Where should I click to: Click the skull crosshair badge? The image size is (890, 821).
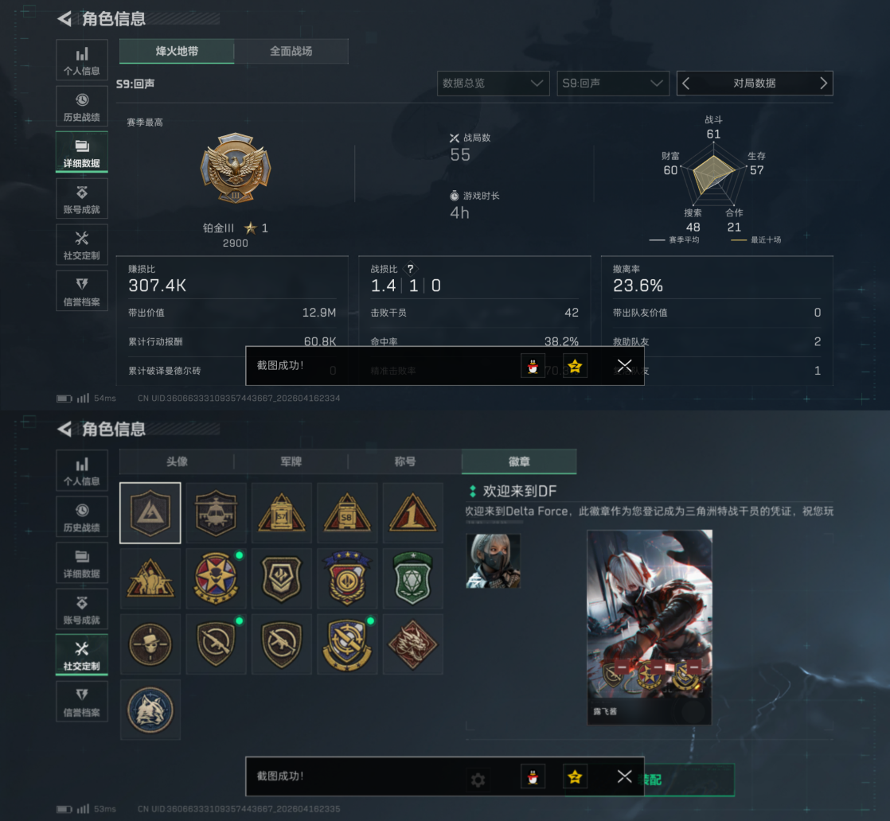[150, 644]
